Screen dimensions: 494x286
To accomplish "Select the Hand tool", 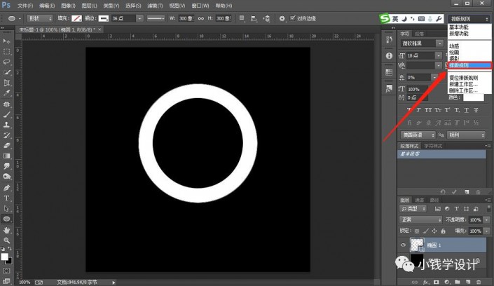I will pyautogui.click(x=7, y=229).
